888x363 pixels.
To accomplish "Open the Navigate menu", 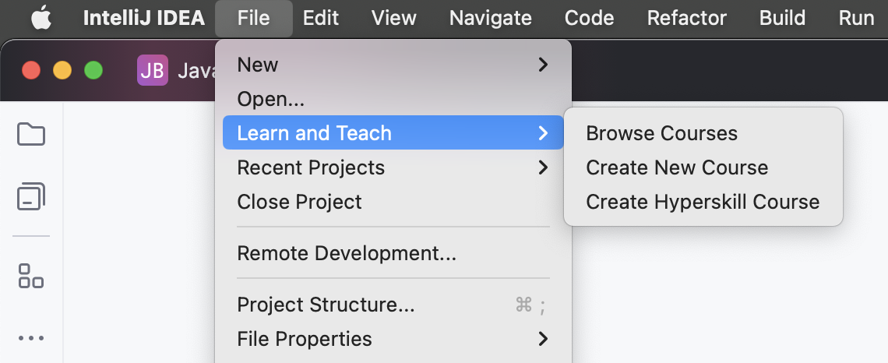I will coord(491,18).
